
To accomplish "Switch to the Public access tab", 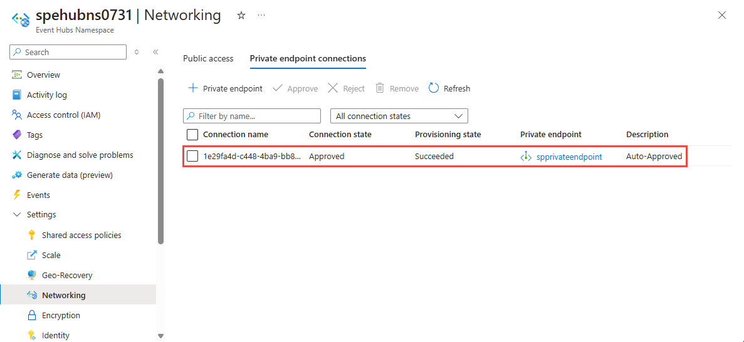I will click(208, 59).
